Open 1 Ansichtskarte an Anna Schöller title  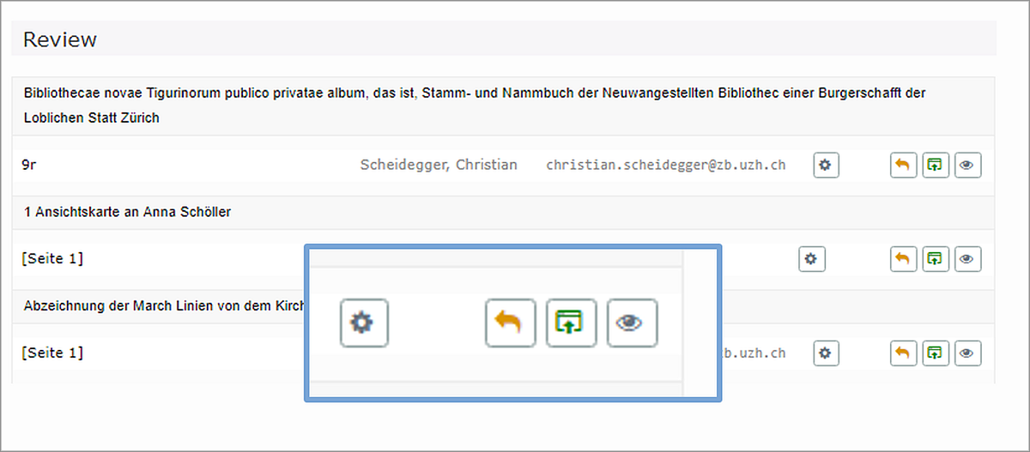coord(127,213)
